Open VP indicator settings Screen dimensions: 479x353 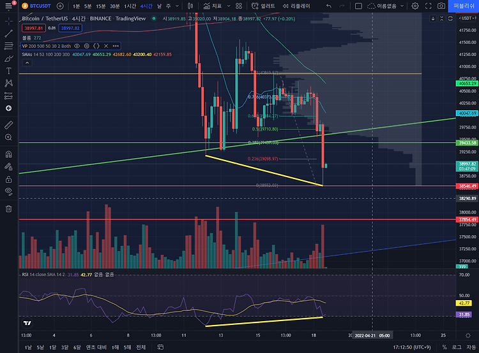point(87,46)
